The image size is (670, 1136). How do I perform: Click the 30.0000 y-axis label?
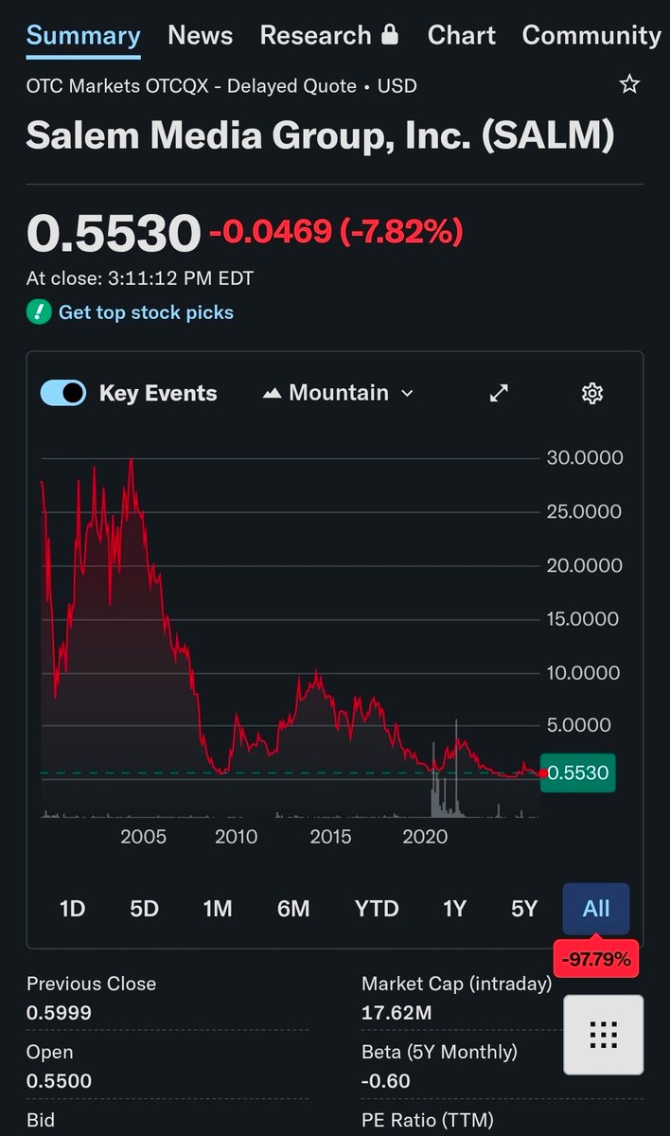585,458
